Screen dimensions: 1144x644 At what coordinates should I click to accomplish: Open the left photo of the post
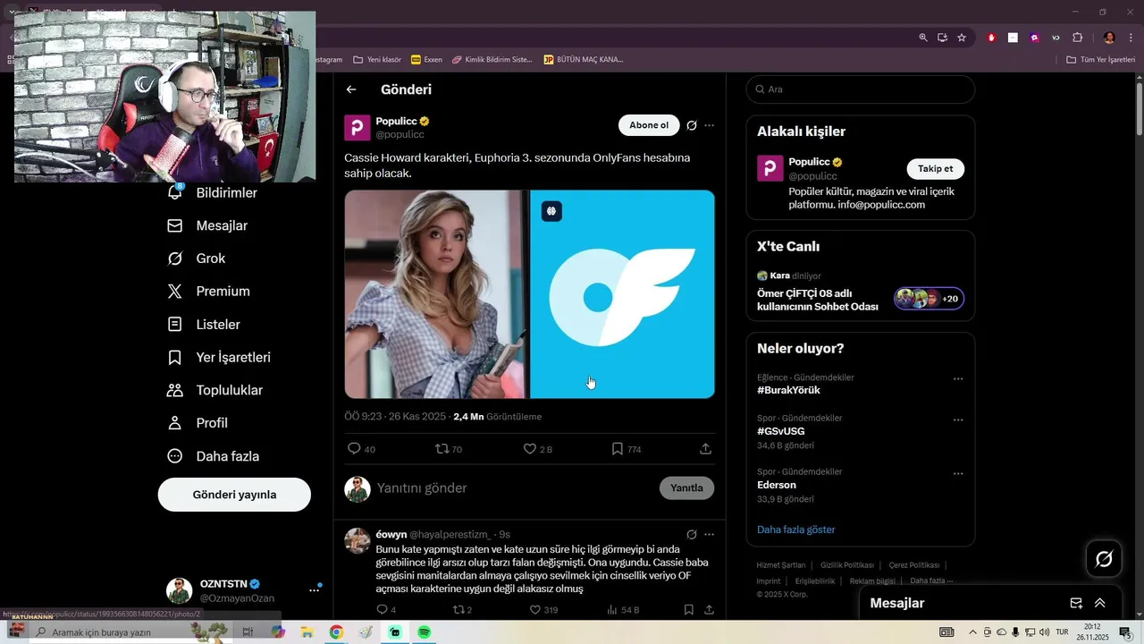click(x=436, y=294)
